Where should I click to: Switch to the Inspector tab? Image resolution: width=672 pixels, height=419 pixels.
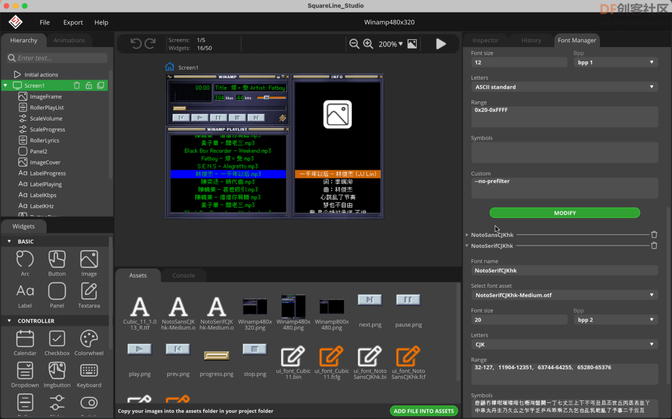pos(485,40)
